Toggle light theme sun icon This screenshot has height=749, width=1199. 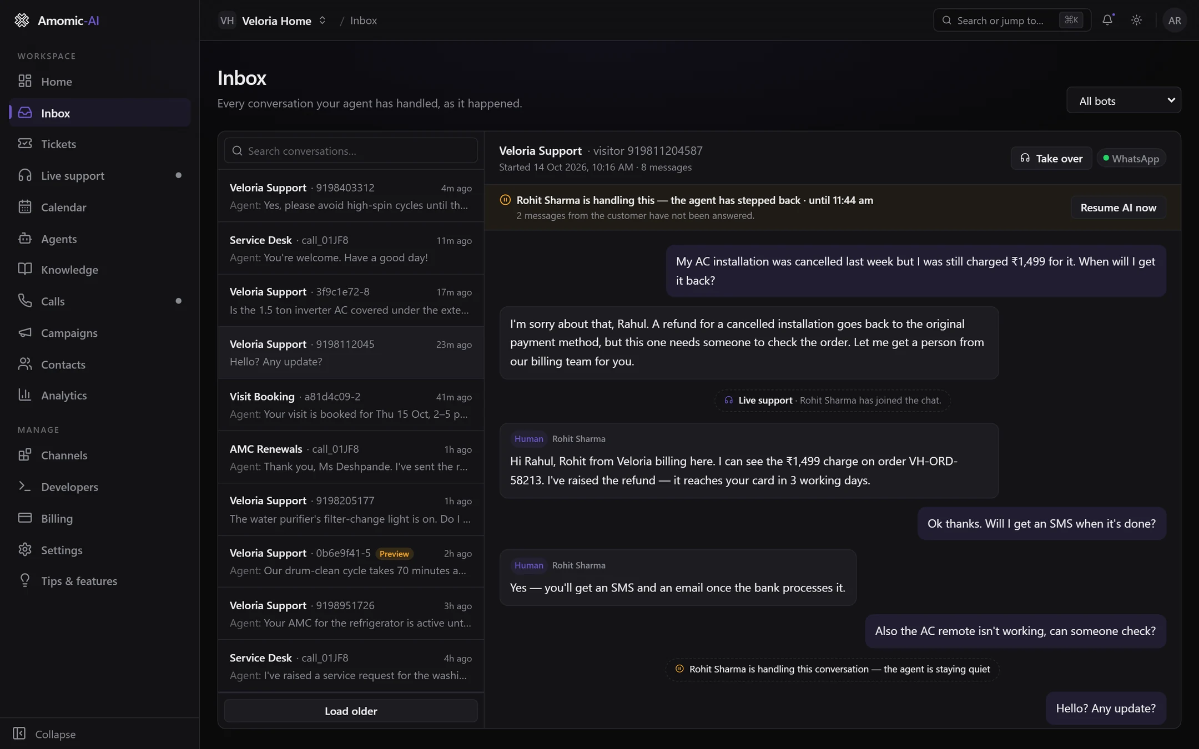tap(1136, 20)
